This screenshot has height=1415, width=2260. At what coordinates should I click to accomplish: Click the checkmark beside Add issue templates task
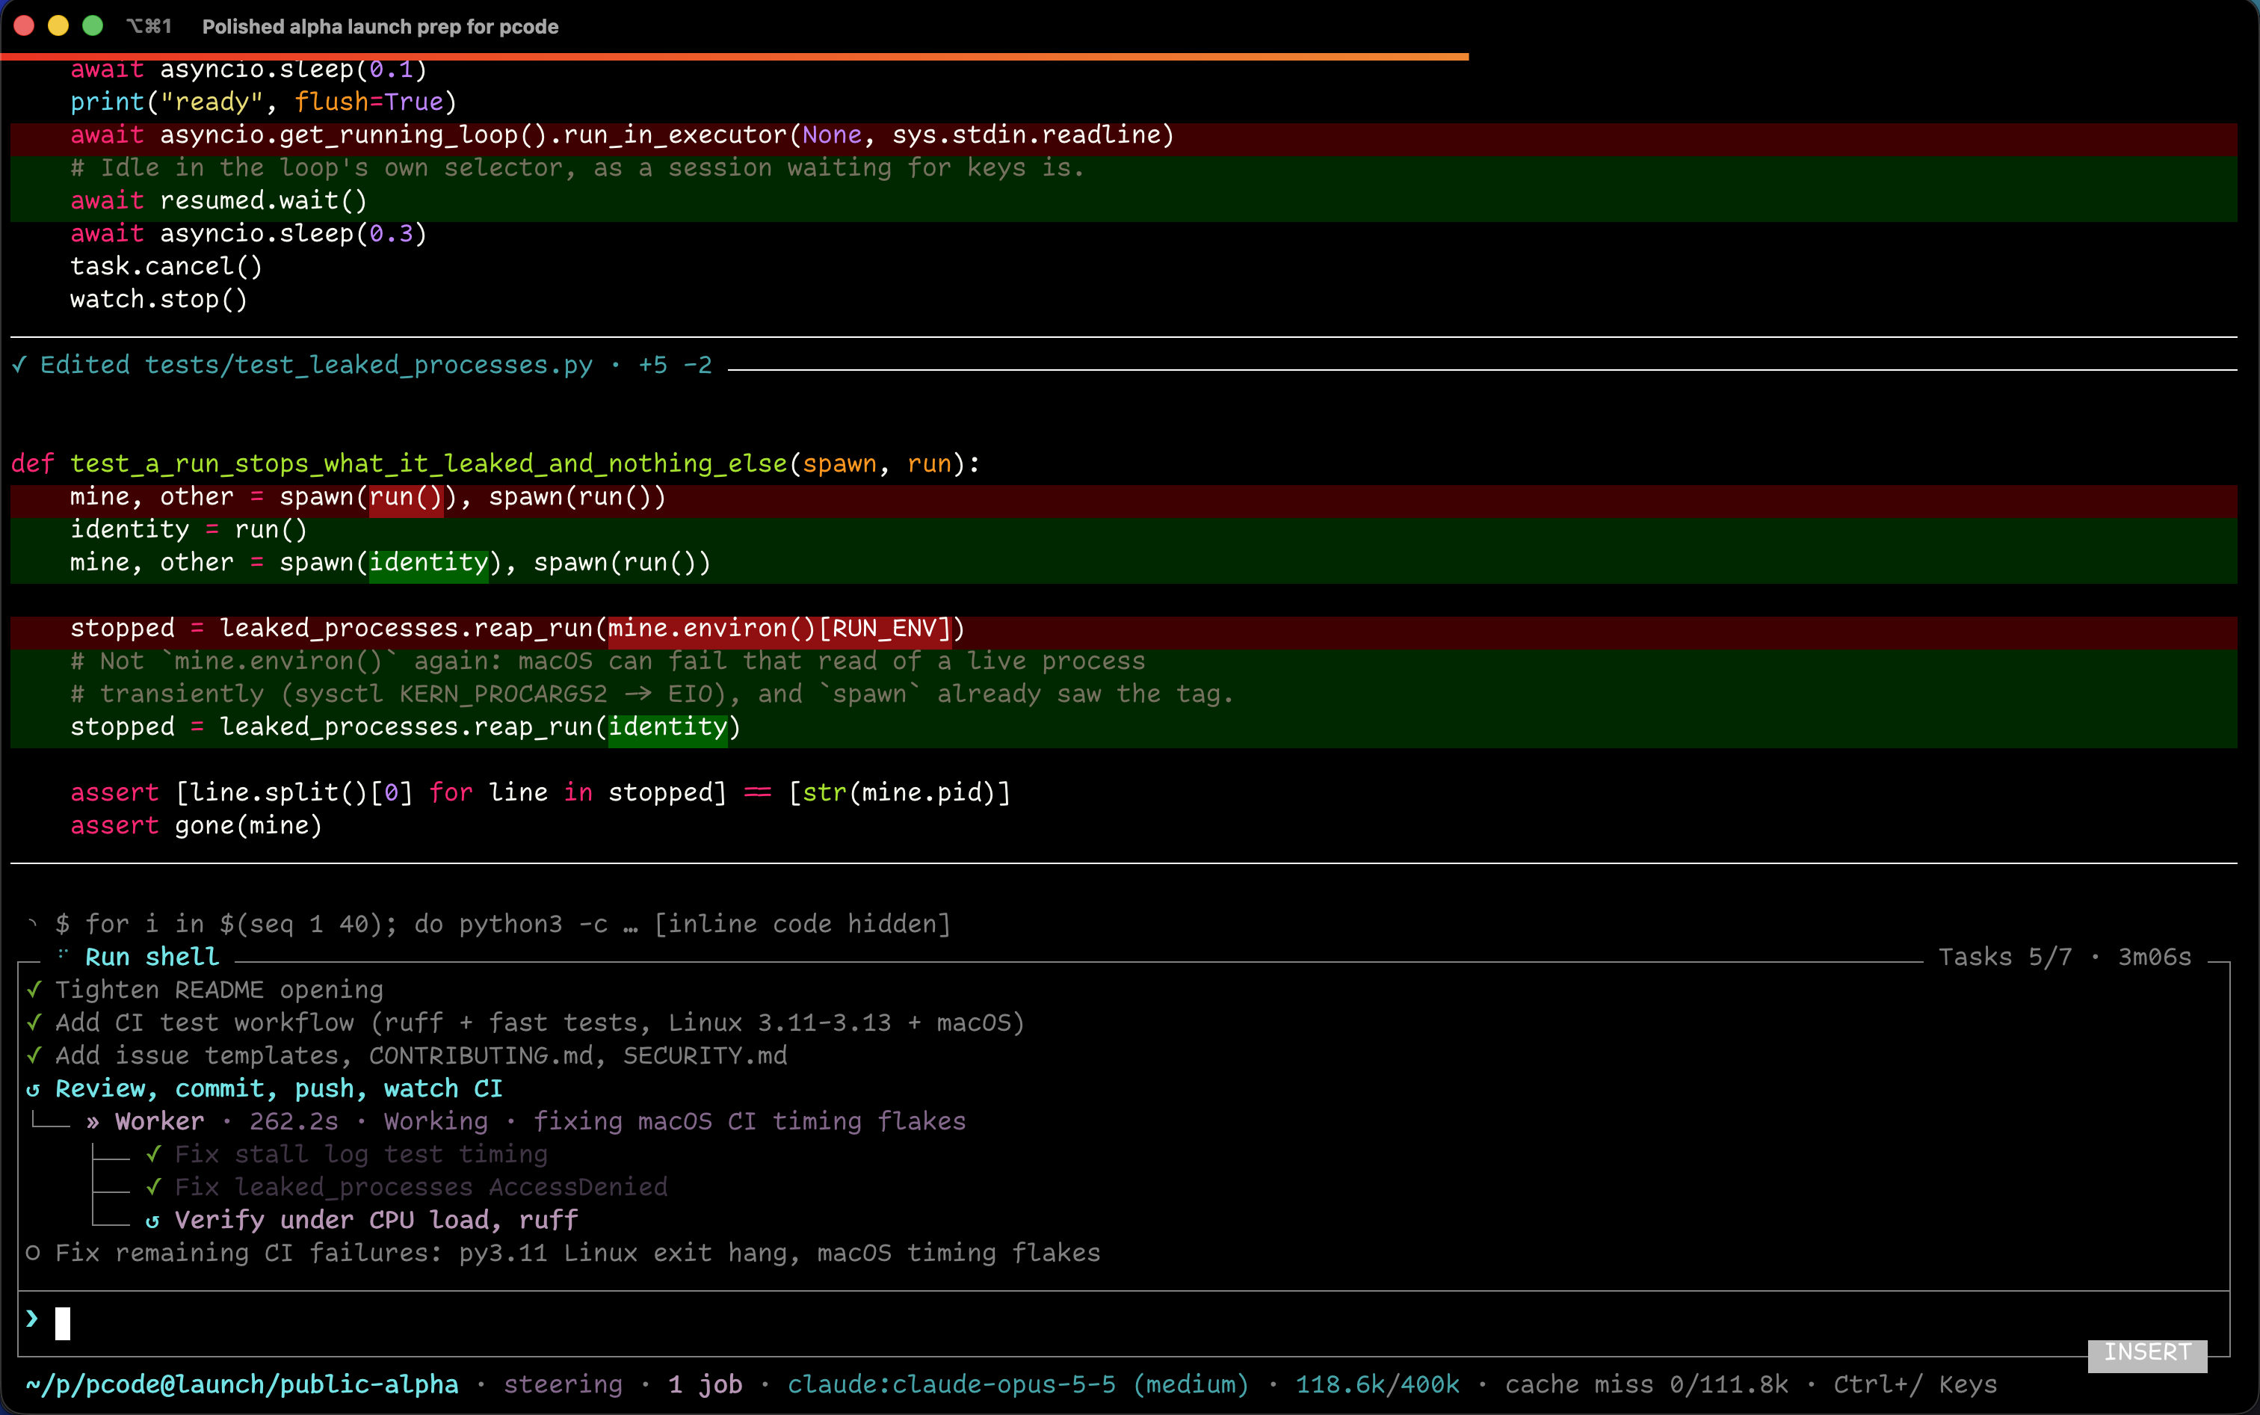point(34,1055)
